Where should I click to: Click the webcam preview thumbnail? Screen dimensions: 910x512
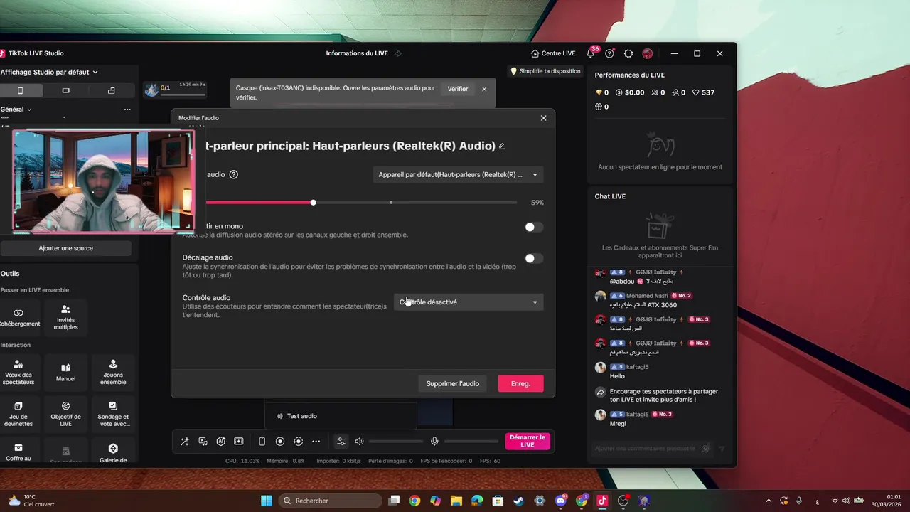tap(103, 181)
